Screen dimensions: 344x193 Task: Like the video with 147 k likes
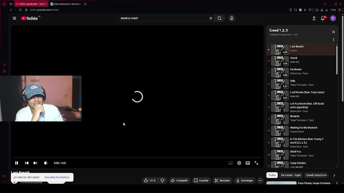pos(150,181)
